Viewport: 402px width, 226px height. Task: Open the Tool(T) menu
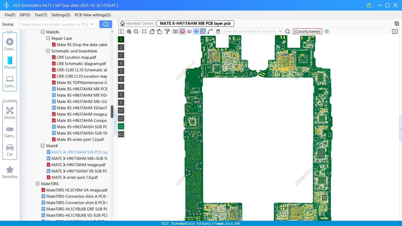click(41, 15)
